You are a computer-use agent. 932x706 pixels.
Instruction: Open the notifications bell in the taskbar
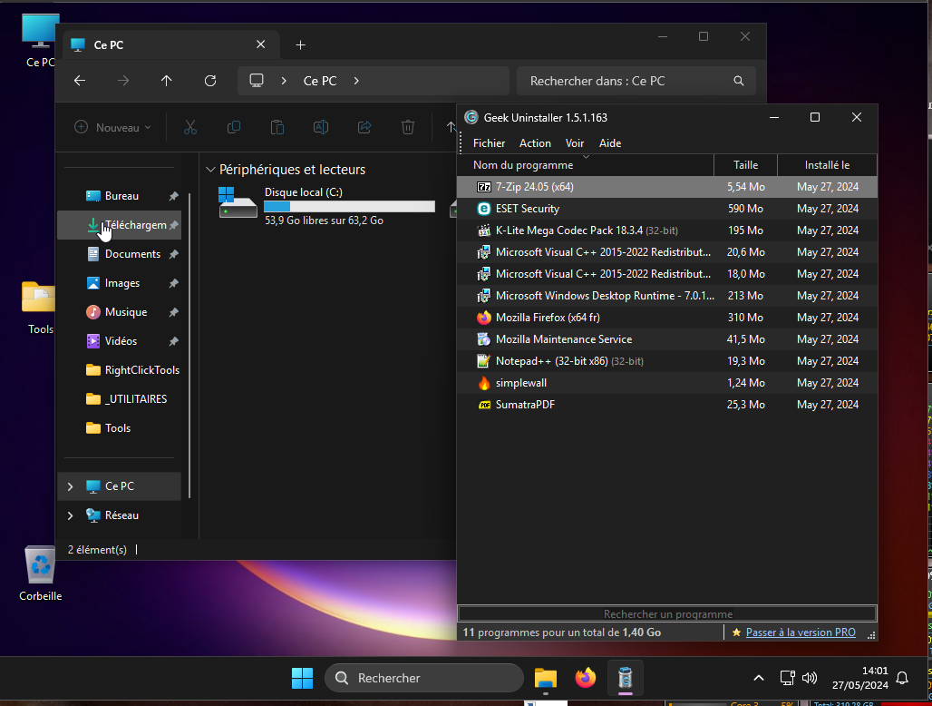pyautogui.click(x=902, y=678)
